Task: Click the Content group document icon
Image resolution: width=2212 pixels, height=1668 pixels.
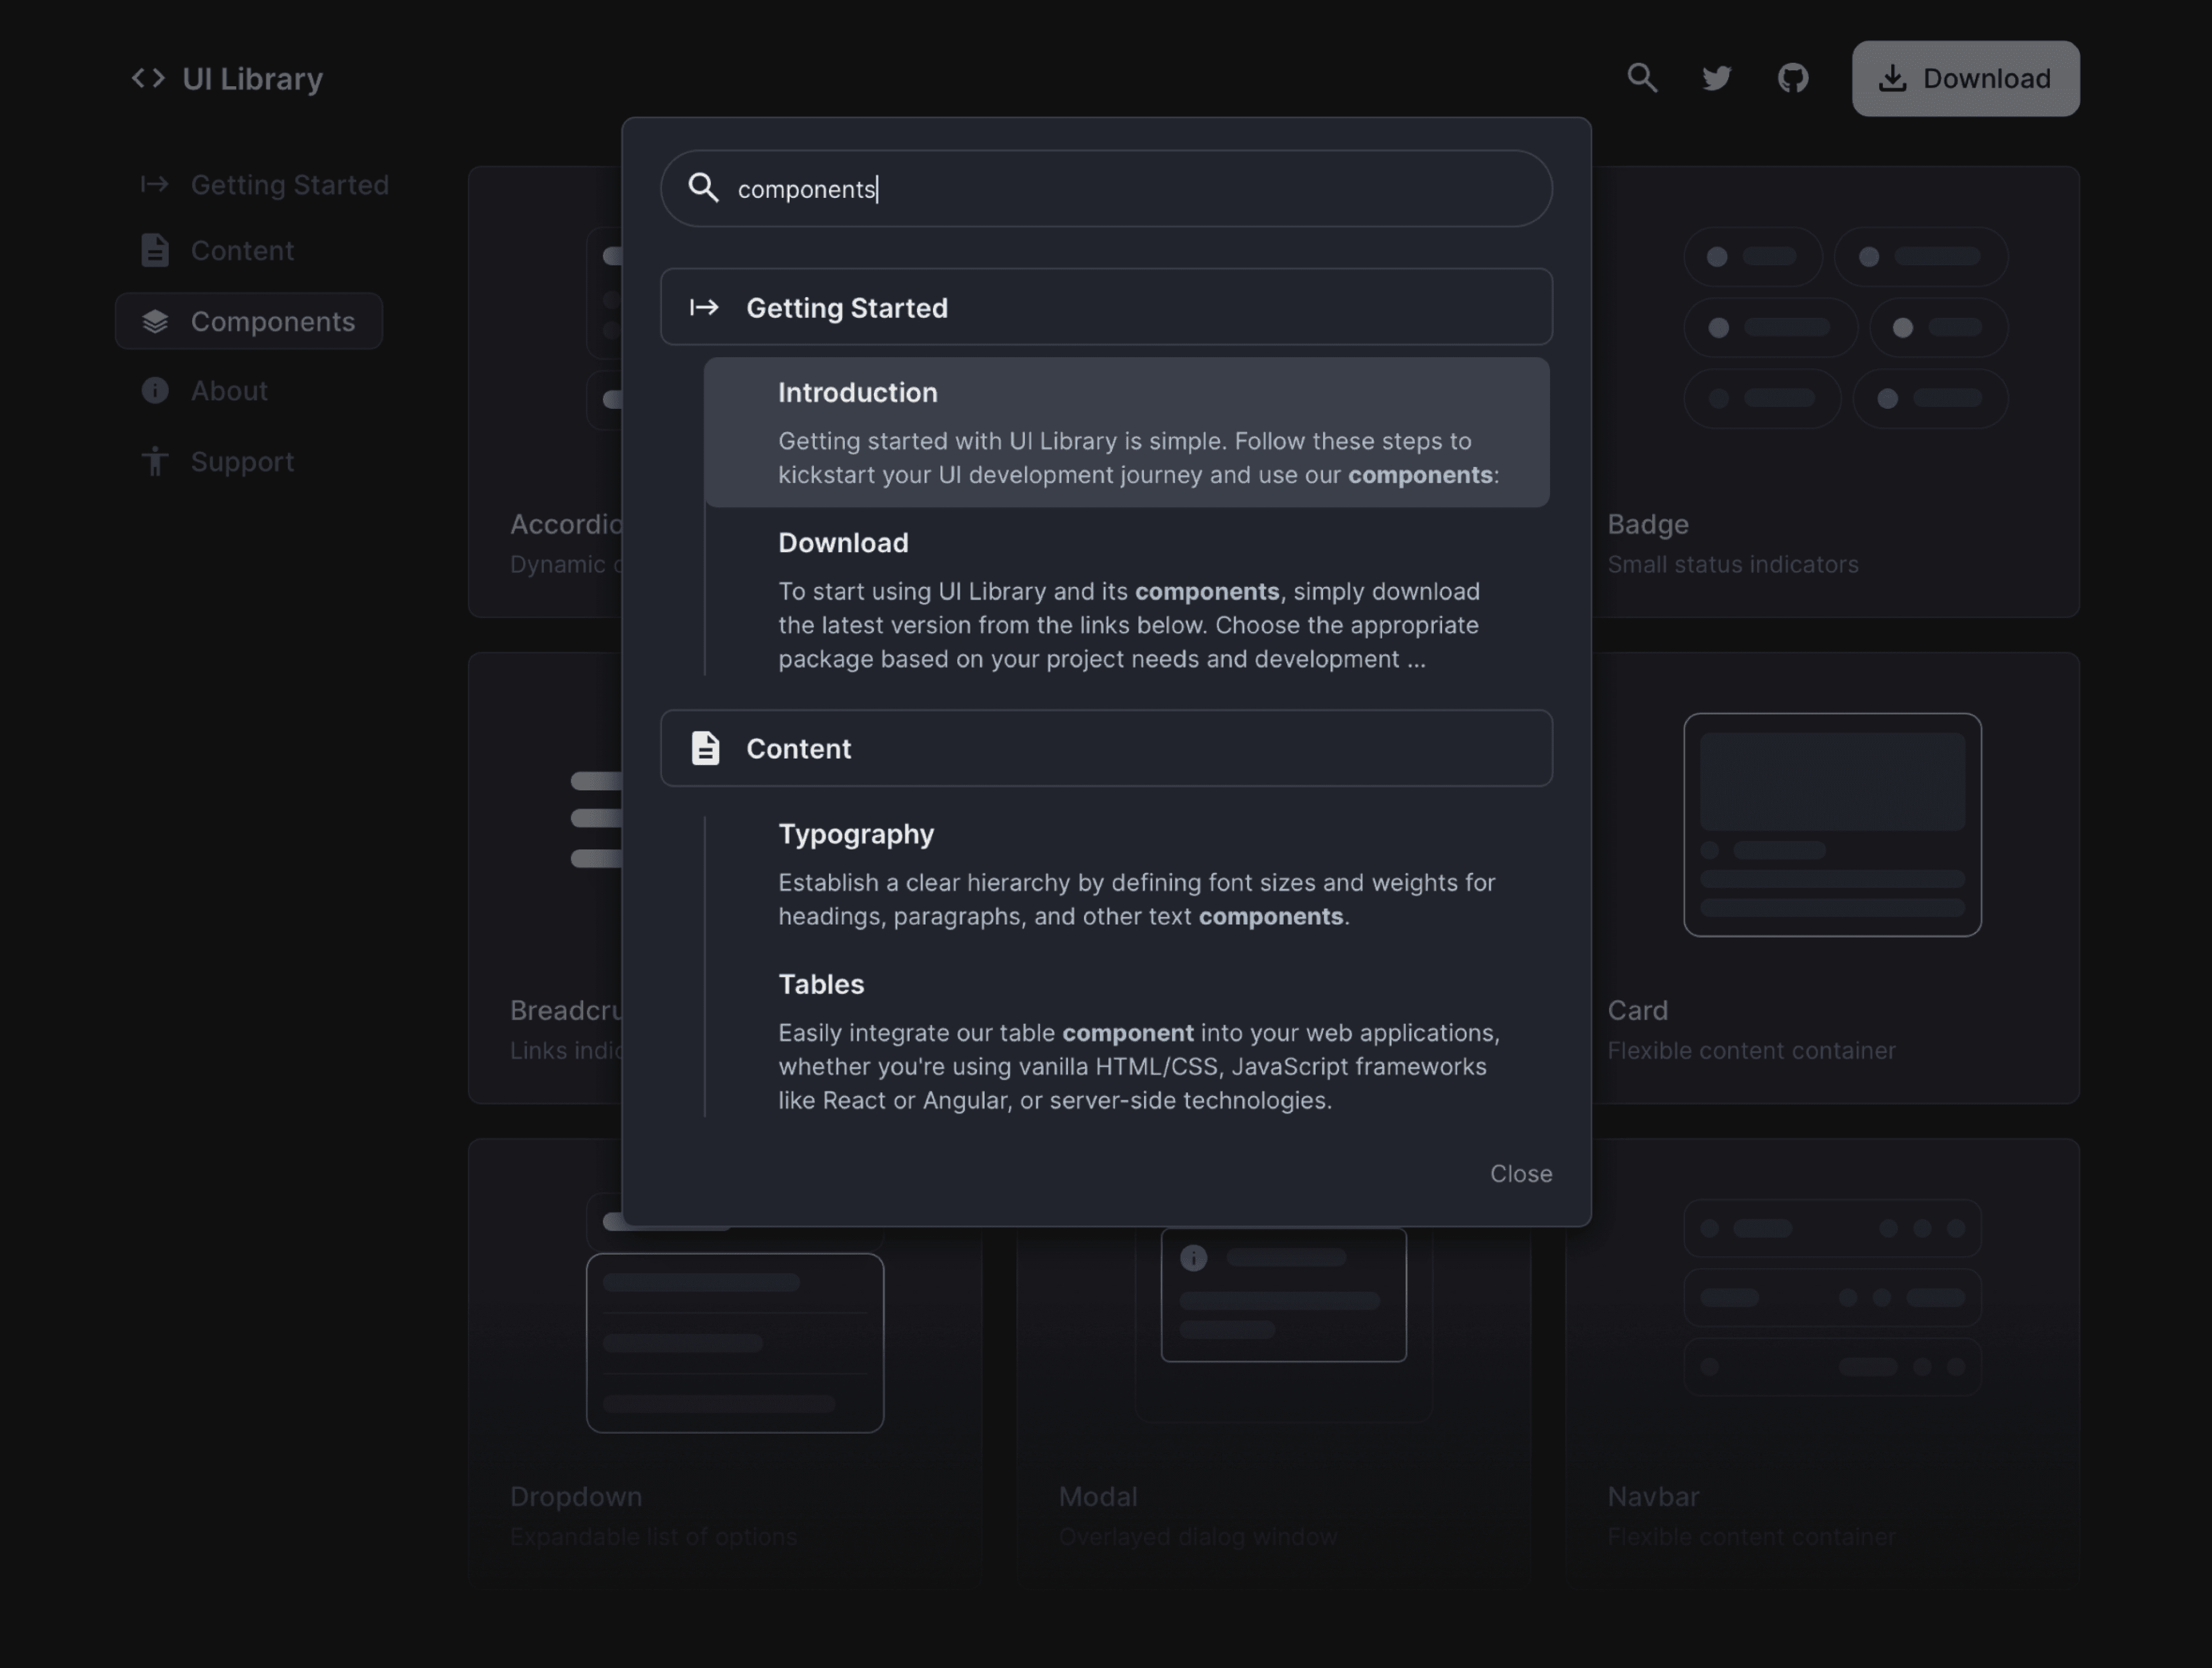Action: point(705,748)
